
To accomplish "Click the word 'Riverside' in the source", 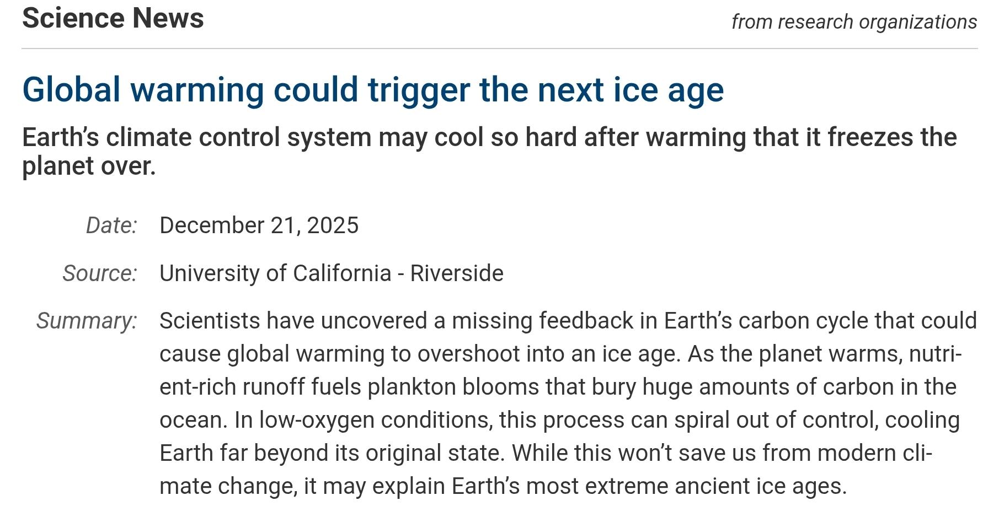I will (x=457, y=273).
